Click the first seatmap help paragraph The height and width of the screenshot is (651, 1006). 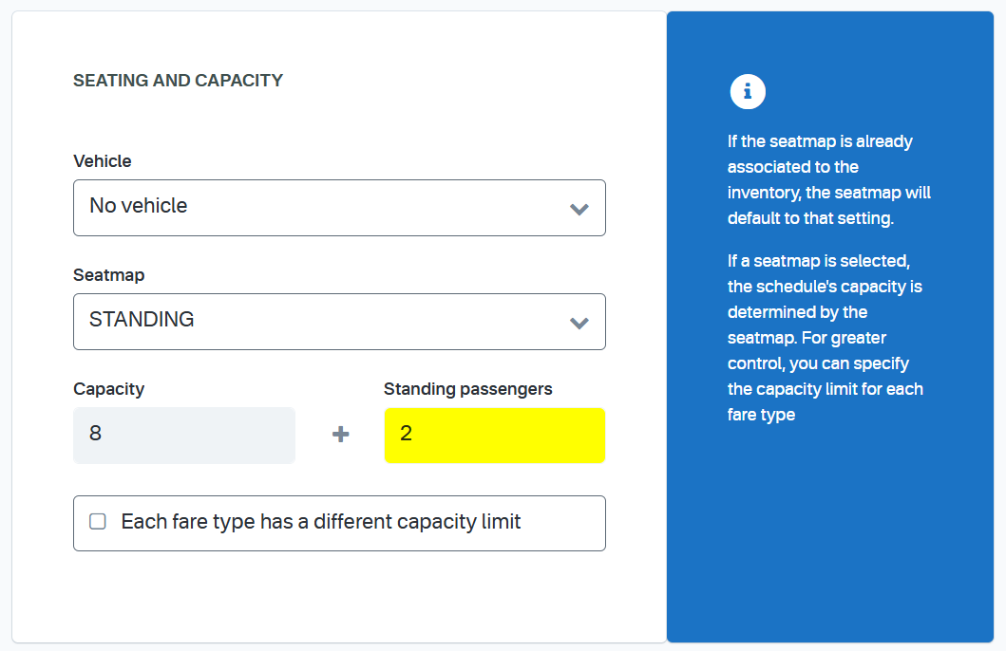[x=829, y=179]
